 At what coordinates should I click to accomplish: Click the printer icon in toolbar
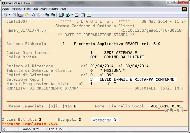(x=21, y=15)
